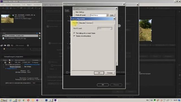Click the more... button beside Profile
This screenshot has height=102, width=181.
coord(112,15)
